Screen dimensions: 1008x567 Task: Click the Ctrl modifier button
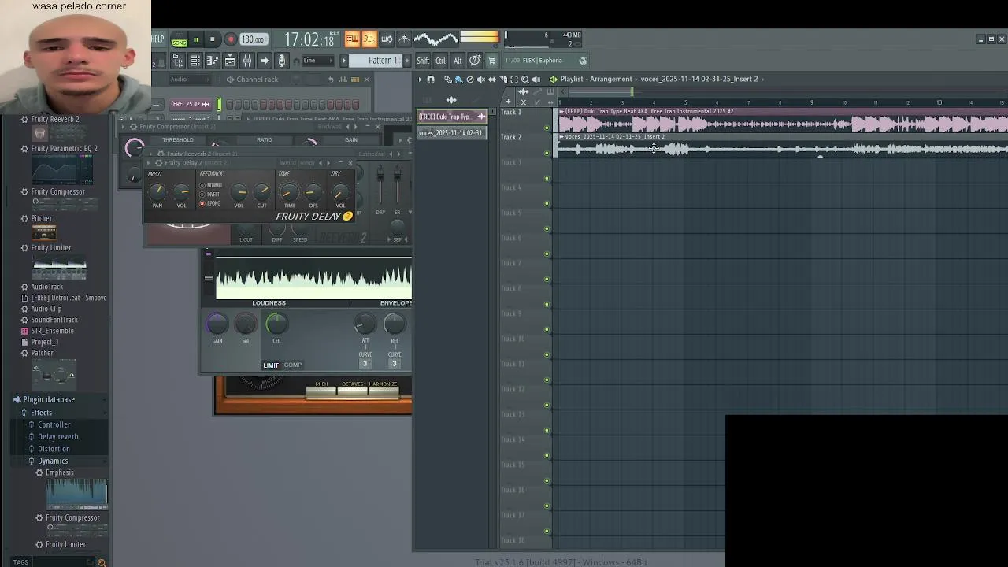(x=440, y=61)
